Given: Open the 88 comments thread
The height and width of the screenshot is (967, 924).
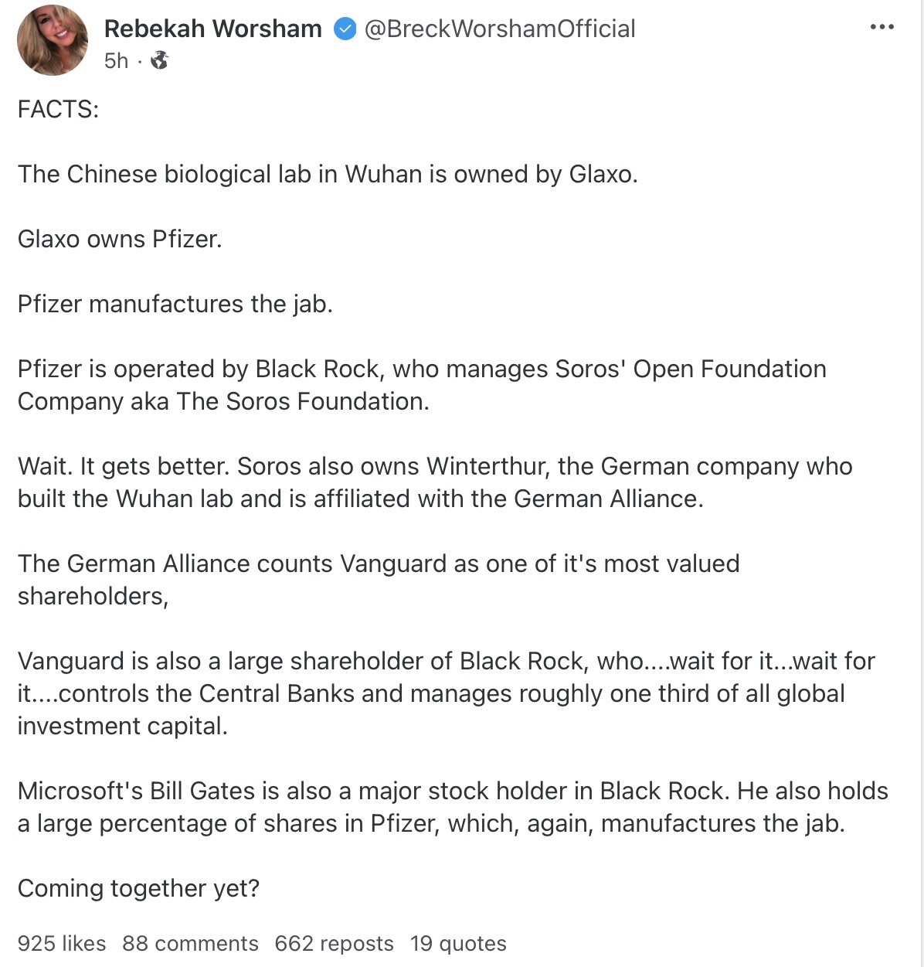Looking at the screenshot, I should pyautogui.click(x=190, y=943).
